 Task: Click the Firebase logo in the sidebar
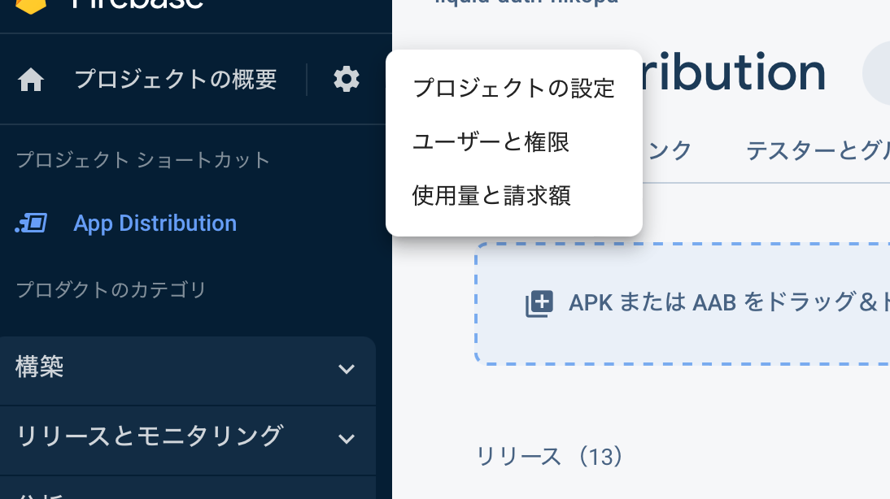[33, 7]
